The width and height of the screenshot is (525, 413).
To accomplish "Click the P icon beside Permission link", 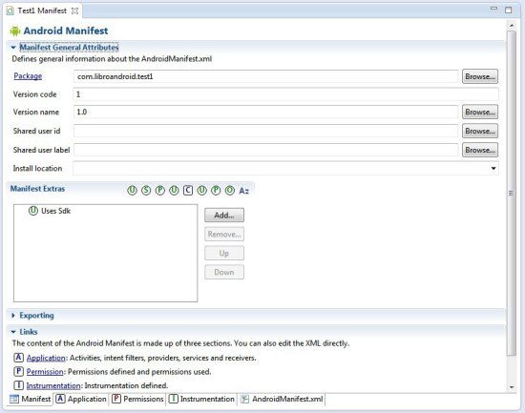I will tap(19, 371).
